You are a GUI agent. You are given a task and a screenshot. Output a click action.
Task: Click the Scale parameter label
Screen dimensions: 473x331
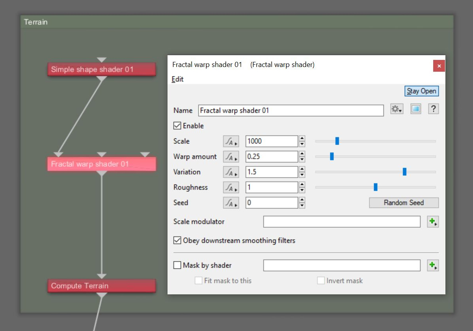[x=181, y=141]
